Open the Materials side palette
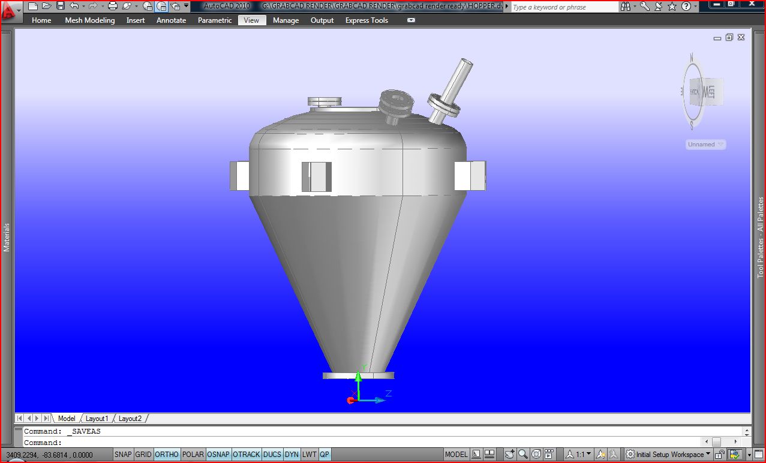Image resolution: width=766 pixels, height=463 pixels. pos(7,237)
